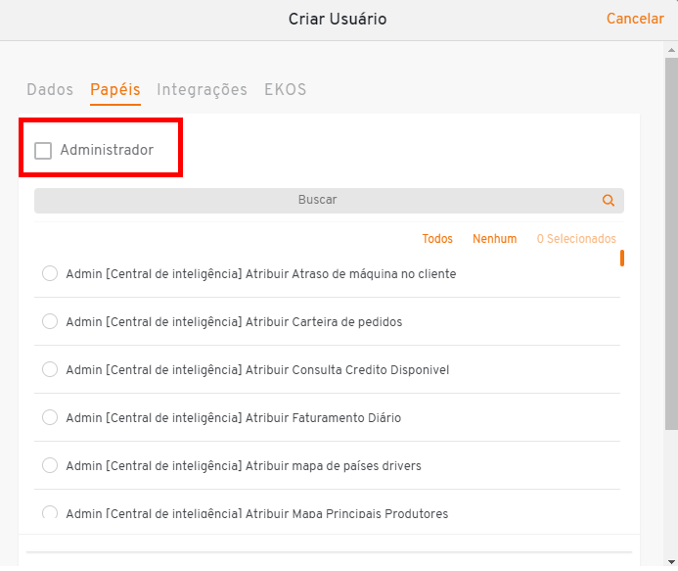
Task: Select the Atribuir Consulta Credito Disponivel role
Action: coord(50,369)
